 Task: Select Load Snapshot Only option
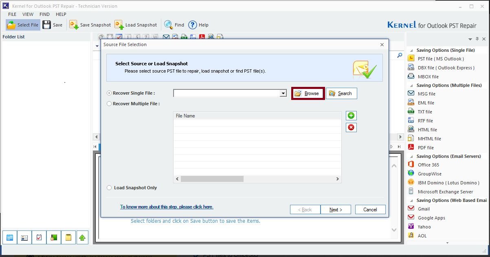[109, 188]
